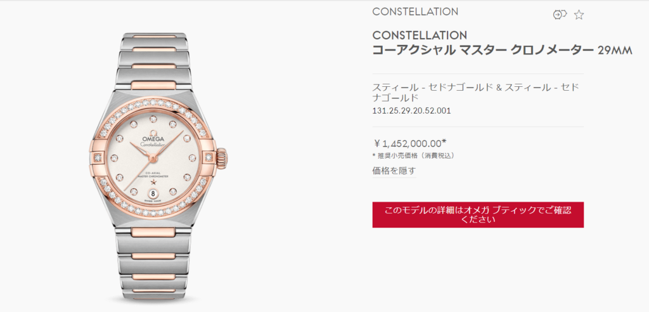Click the CONSTELLATION breadcrumb at top
Image resolution: width=649 pixels, height=312 pixels.
click(x=415, y=11)
